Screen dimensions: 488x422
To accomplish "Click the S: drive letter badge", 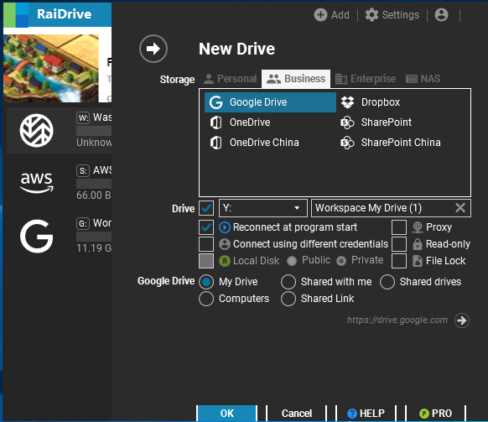I will 83,170.
